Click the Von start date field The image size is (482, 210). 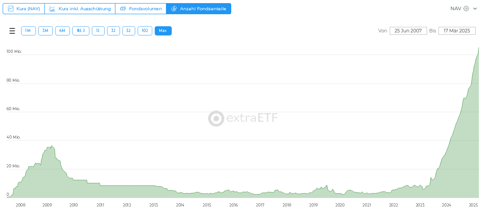(408, 31)
